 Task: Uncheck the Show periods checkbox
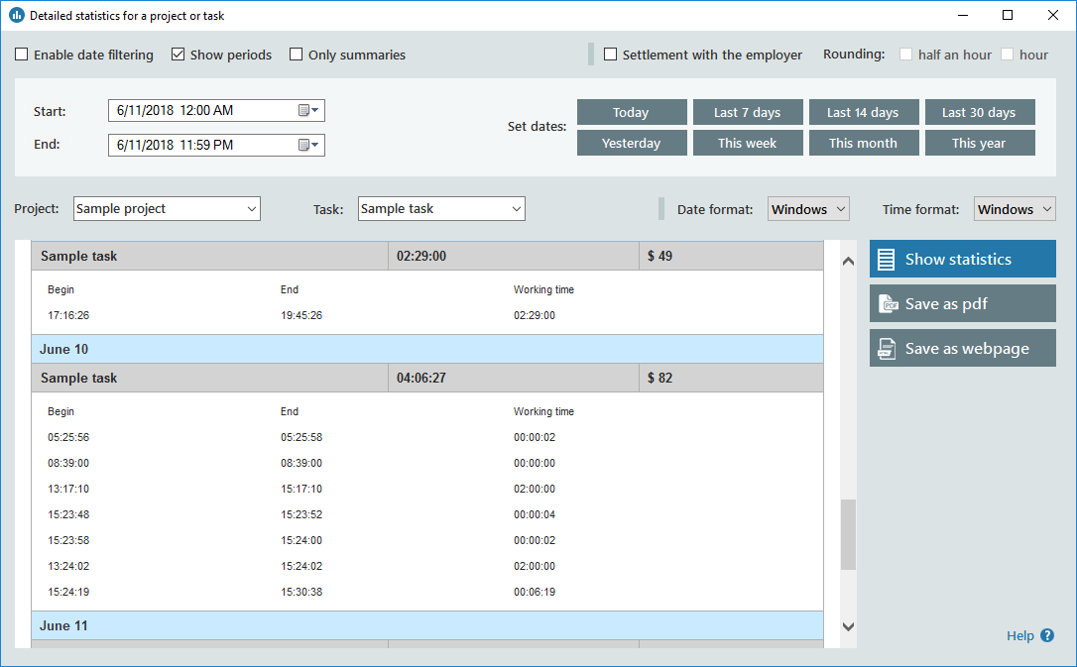pos(179,56)
